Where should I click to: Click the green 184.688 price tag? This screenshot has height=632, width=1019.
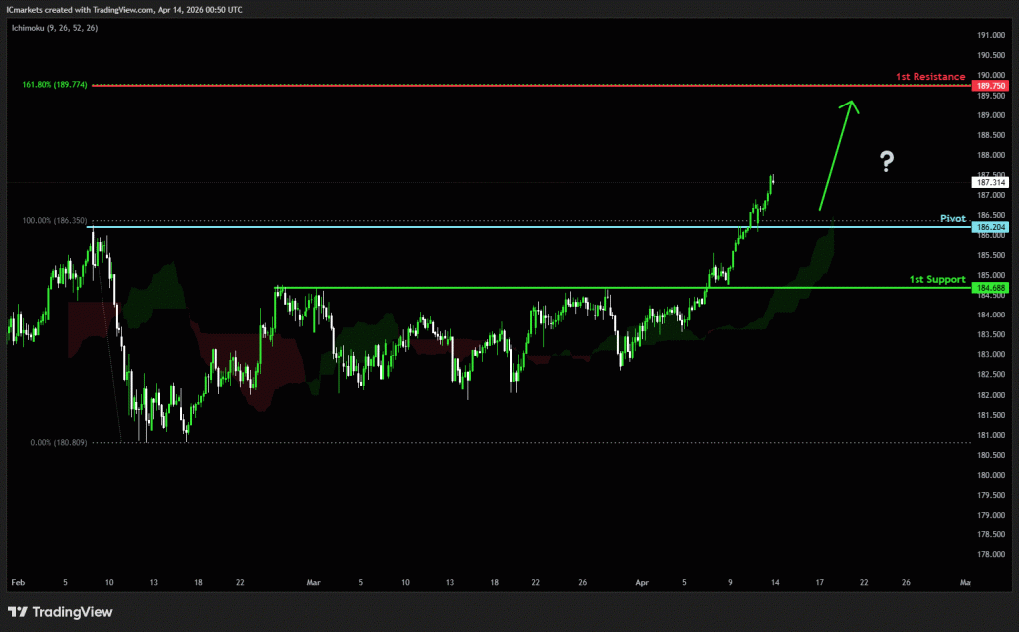[990, 288]
